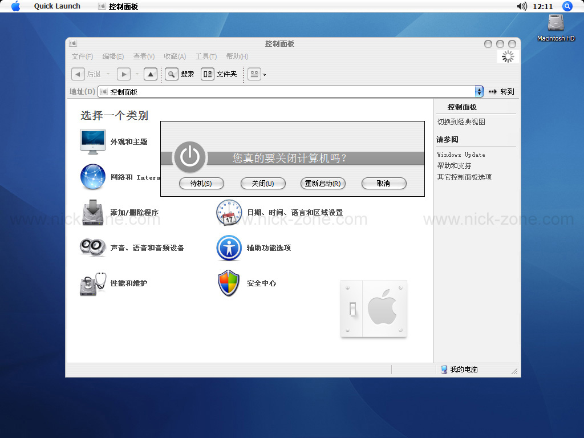The width and height of the screenshot is (584, 438).
Task: Click the 后退 back arrow button
Action: pos(78,74)
